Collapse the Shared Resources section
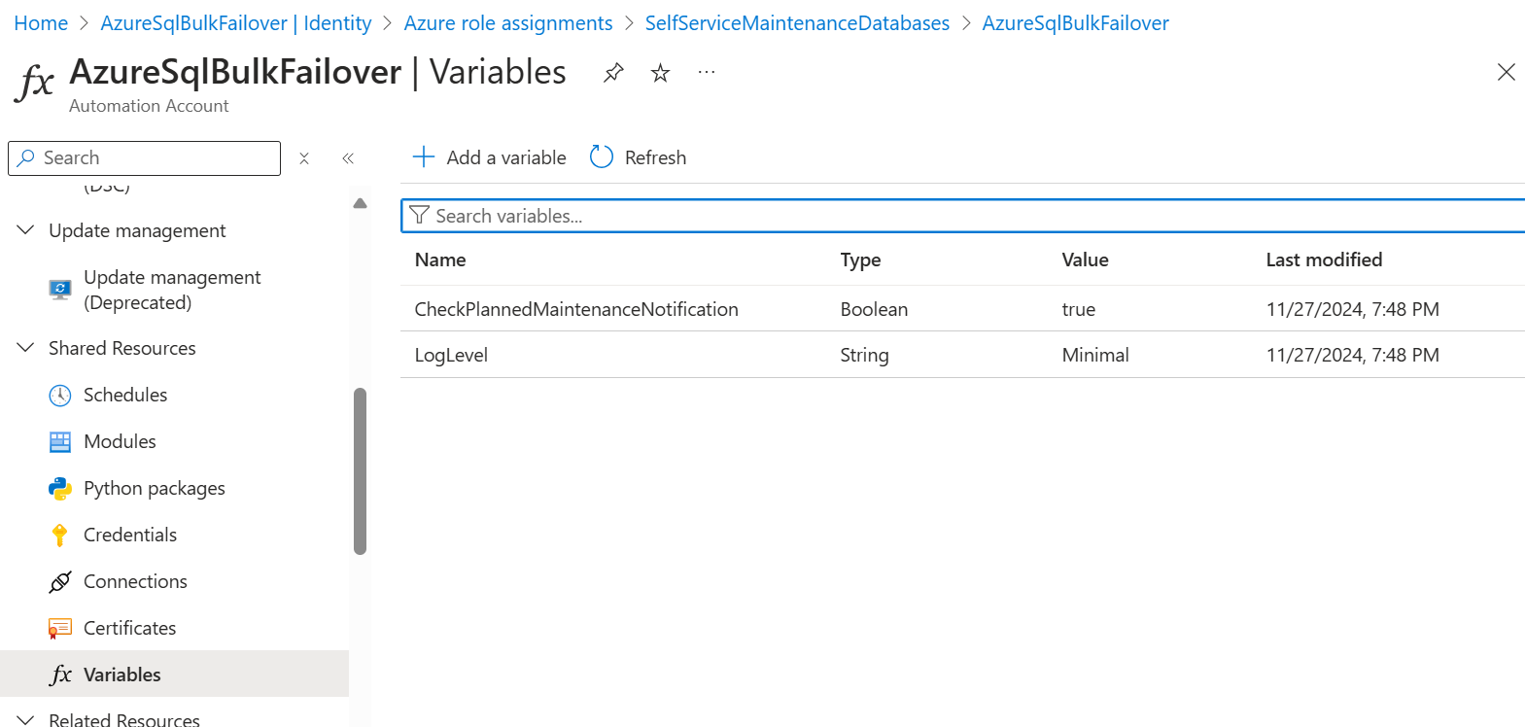This screenshot has height=727, width=1525. click(x=25, y=348)
